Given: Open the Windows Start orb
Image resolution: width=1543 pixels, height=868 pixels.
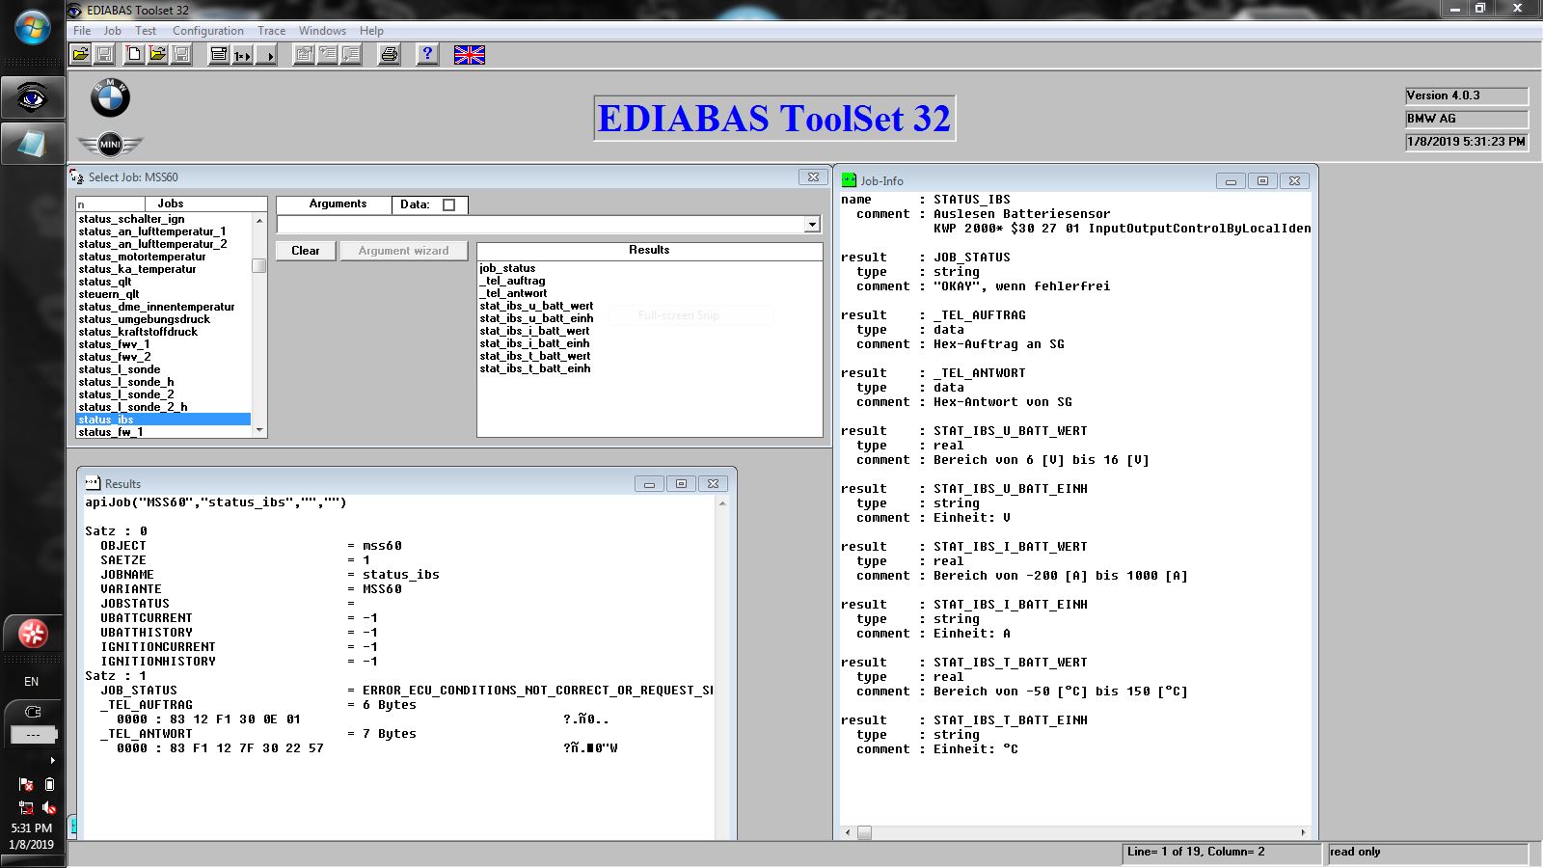Looking at the screenshot, I should click(32, 27).
